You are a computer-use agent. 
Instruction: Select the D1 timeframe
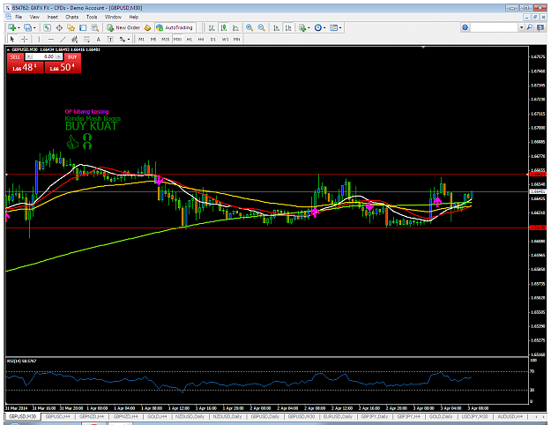213,40
